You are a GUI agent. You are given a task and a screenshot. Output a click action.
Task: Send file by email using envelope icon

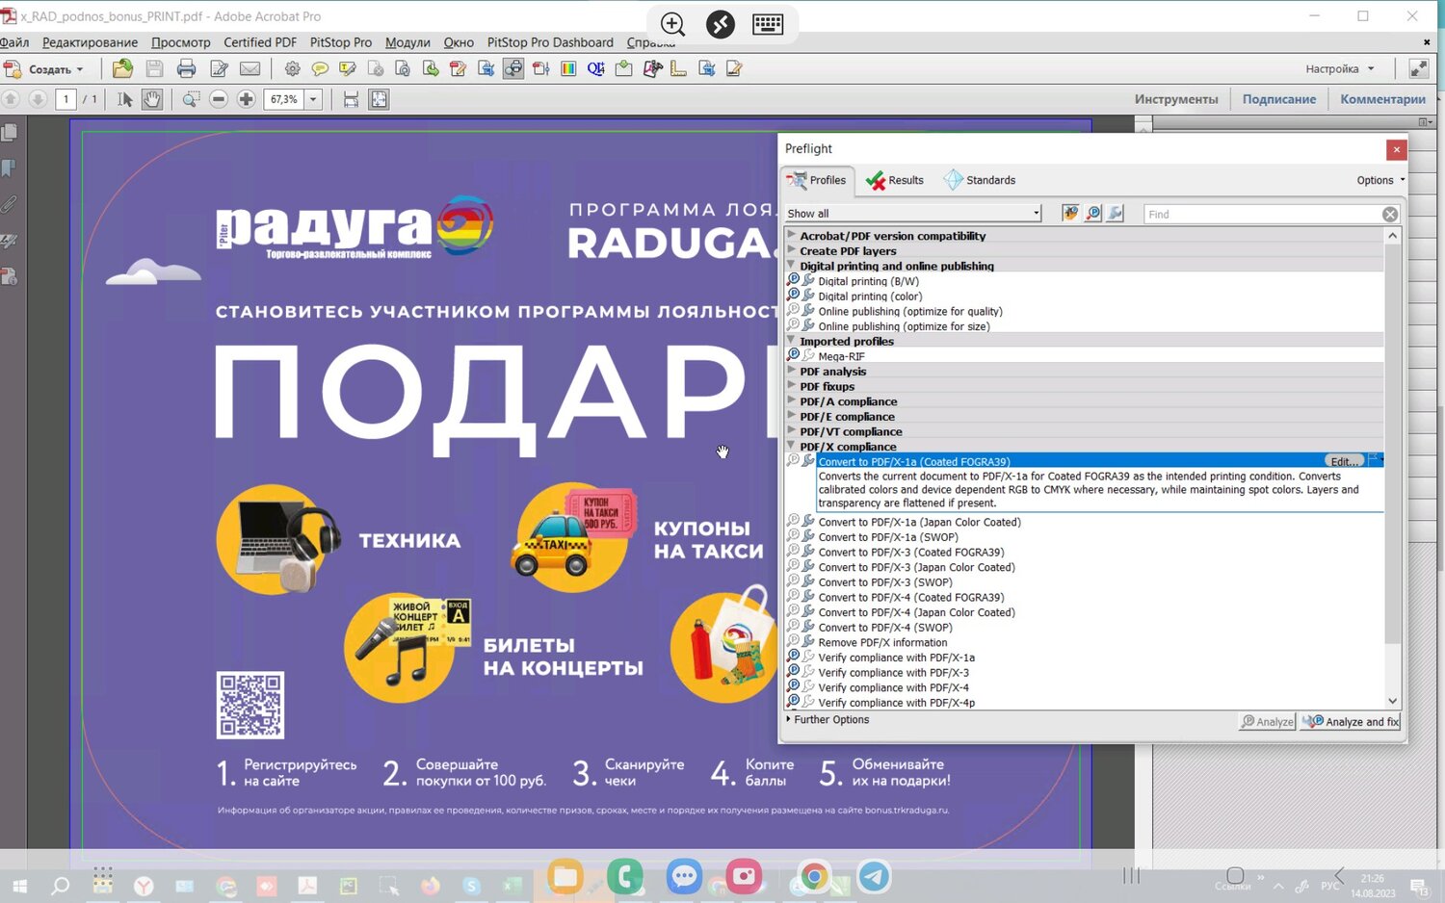coord(250,68)
